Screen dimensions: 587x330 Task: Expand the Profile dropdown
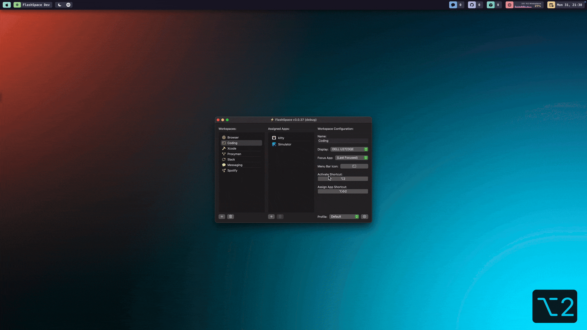(x=344, y=216)
